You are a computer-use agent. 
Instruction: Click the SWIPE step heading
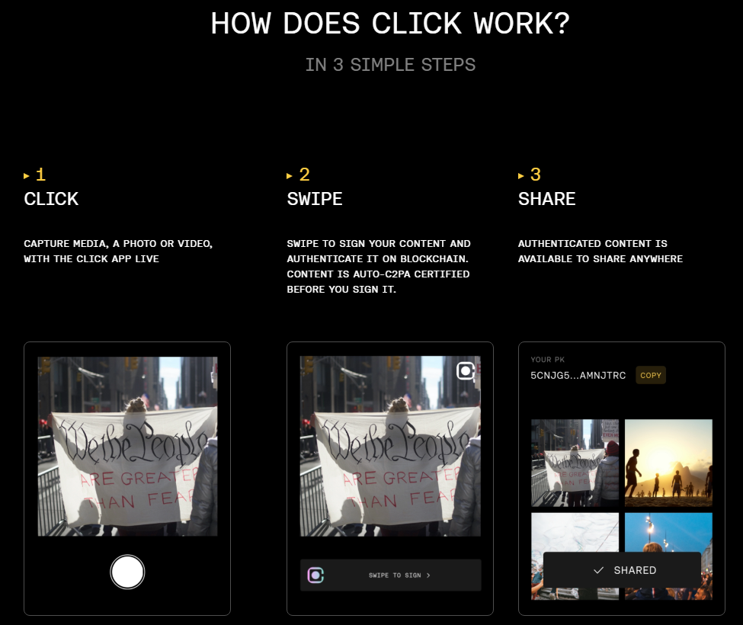315,199
